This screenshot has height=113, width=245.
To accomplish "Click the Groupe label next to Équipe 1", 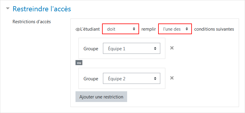I will point(91,49).
